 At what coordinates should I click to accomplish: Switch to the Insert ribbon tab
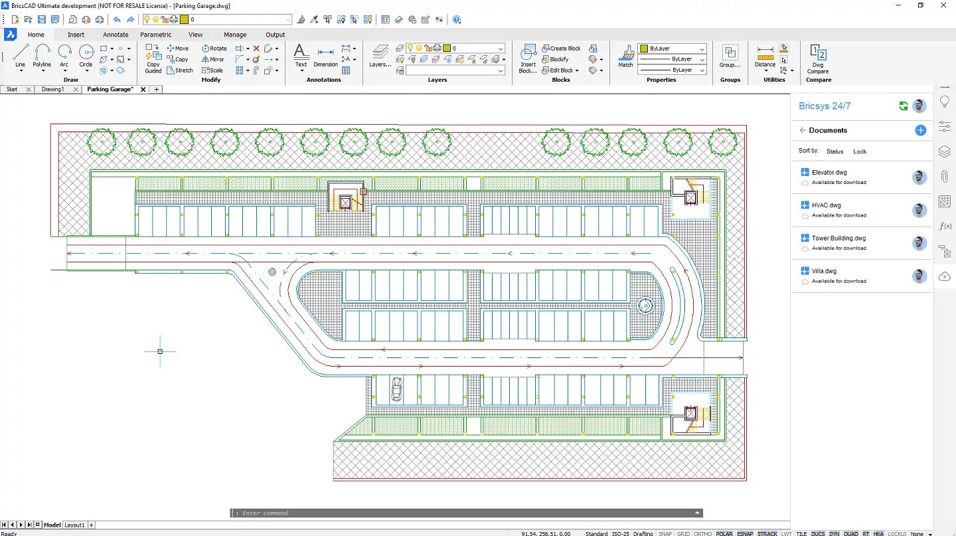76,35
